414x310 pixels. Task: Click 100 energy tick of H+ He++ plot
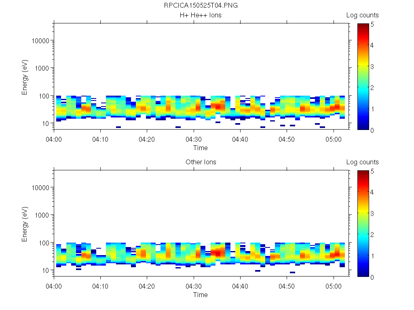point(44,96)
